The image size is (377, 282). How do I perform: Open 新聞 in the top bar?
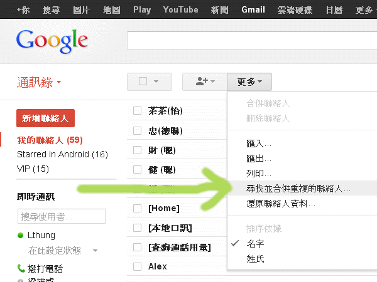219,10
